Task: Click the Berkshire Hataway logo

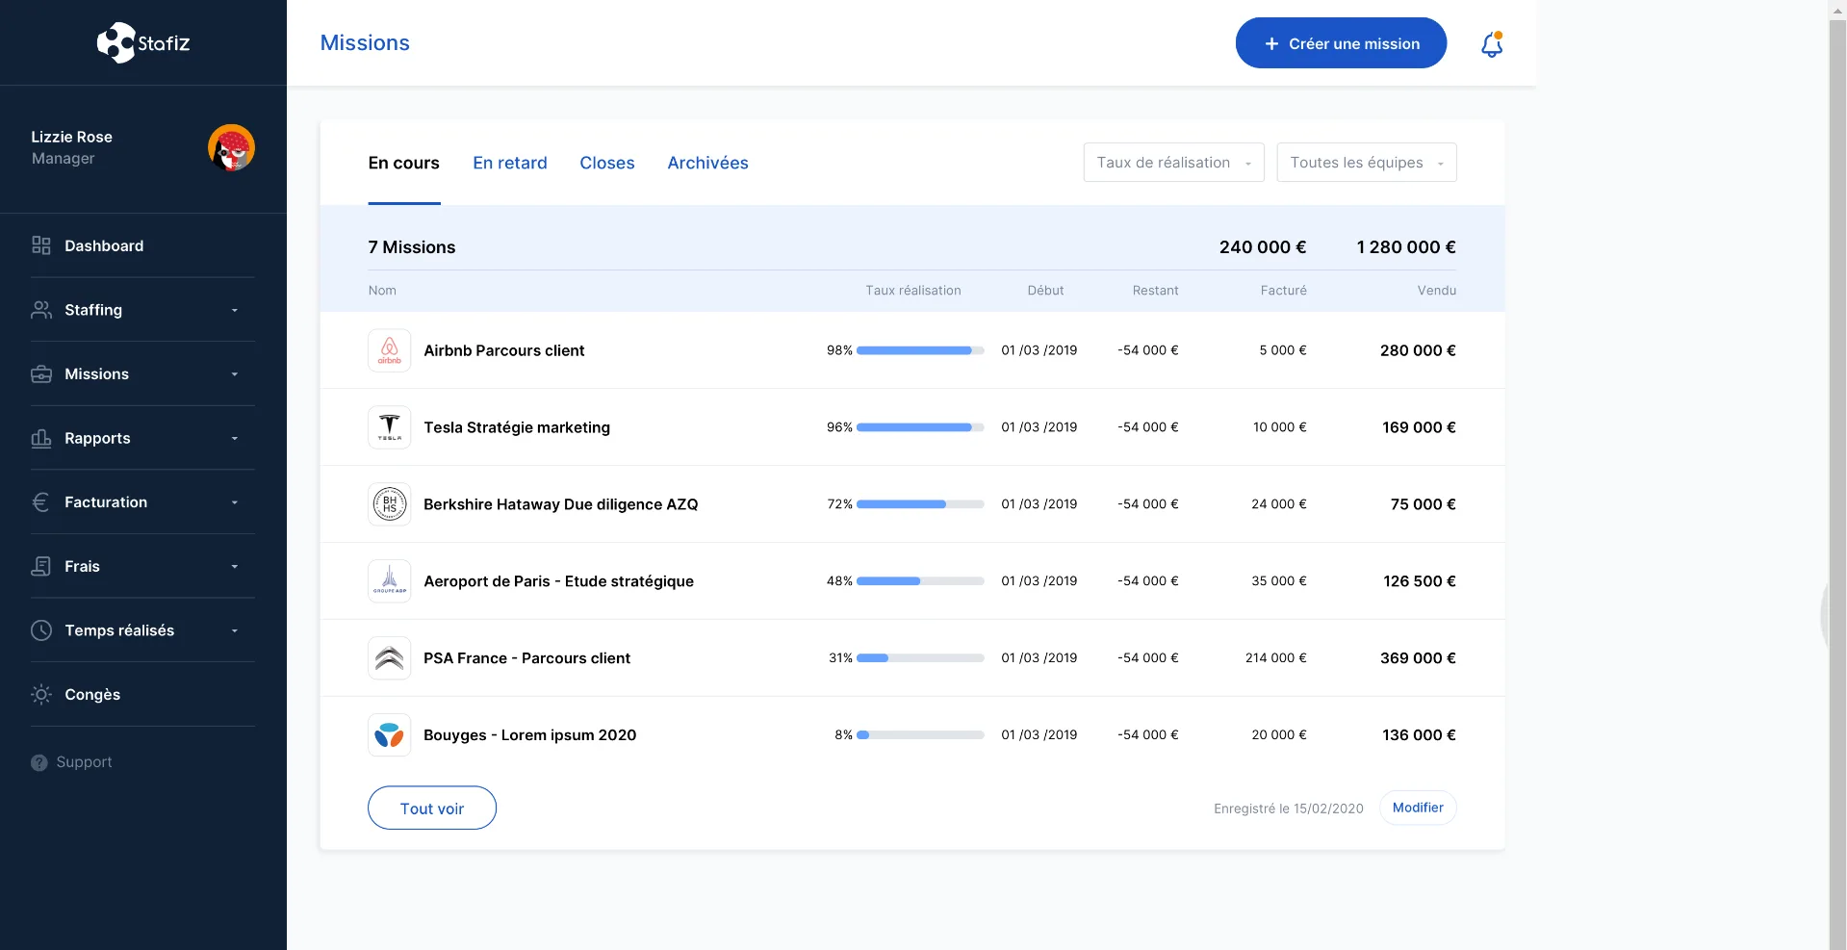Action: pyautogui.click(x=390, y=504)
